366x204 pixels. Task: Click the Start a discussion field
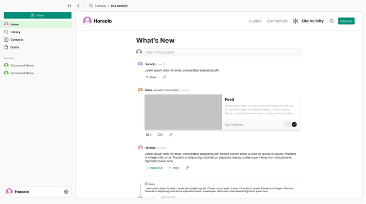[x=222, y=52]
